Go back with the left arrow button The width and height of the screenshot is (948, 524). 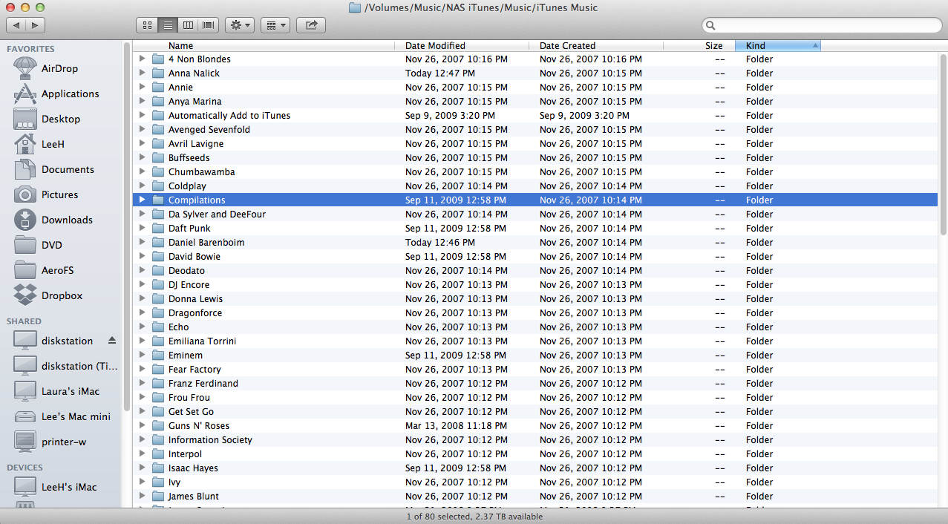pyautogui.click(x=16, y=25)
